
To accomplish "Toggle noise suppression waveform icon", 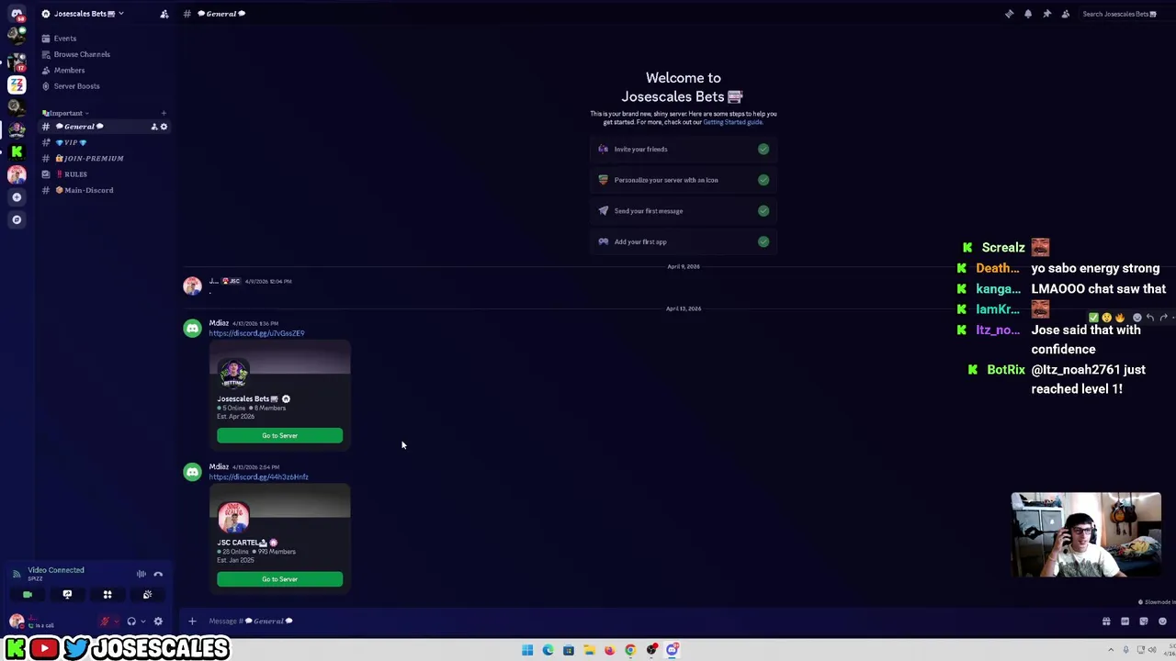I will (x=141, y=574).
